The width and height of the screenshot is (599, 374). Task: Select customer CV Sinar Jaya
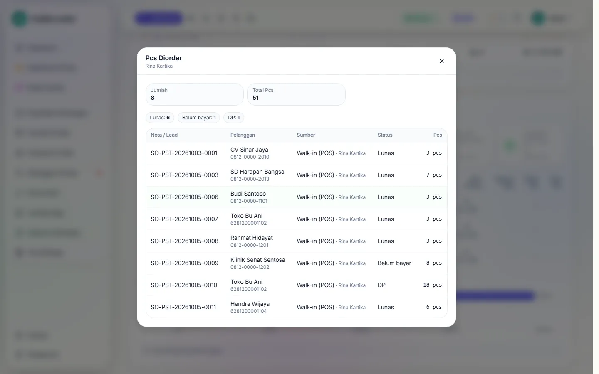pos(249,150)
